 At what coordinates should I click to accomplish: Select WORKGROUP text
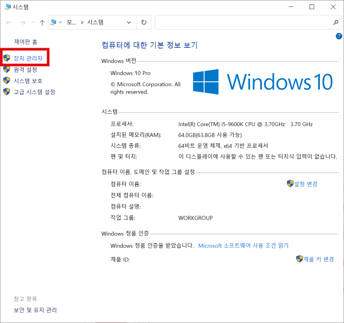pos(196,218)
